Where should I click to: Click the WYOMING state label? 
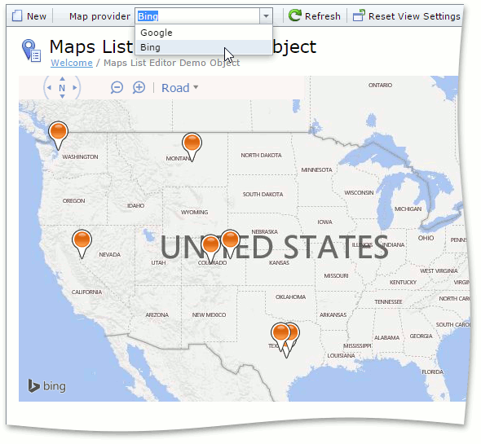coord(195,212)
